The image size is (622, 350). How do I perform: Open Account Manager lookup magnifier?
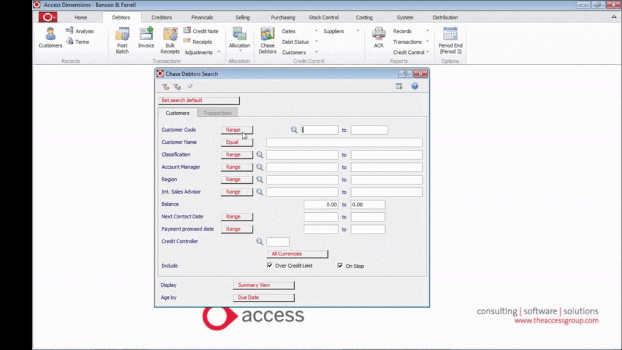259,167
